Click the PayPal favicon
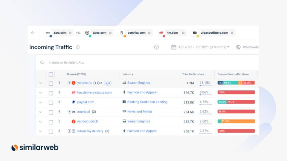Viewport: 287px width, 161px height. pyautogui.click(x=74, y=102)
